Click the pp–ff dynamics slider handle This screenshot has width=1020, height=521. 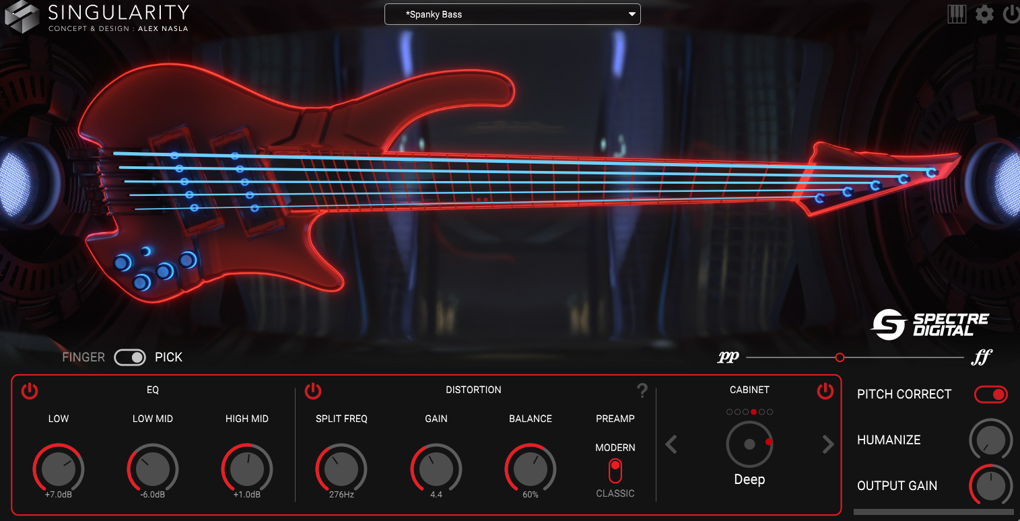(840, 357)
